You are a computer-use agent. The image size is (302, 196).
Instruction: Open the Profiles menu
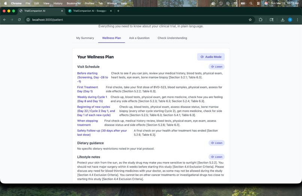(90, 3)
